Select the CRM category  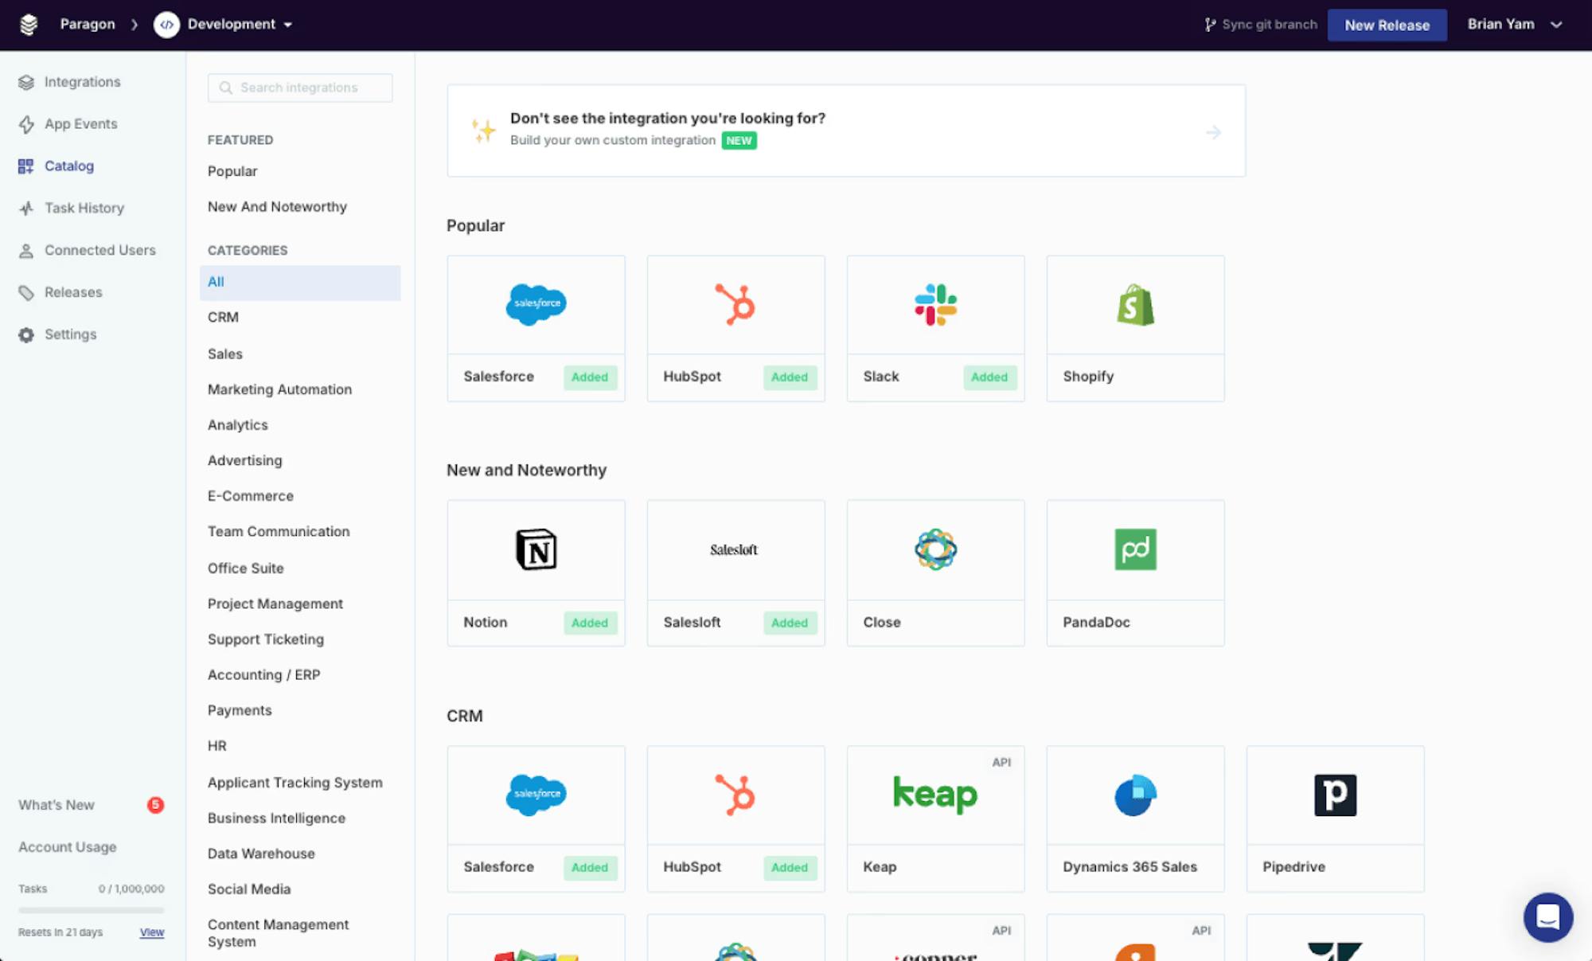(223, 317)
